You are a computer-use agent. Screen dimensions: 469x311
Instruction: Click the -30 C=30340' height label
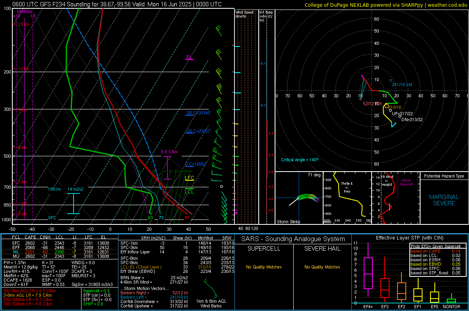point(198,113)
